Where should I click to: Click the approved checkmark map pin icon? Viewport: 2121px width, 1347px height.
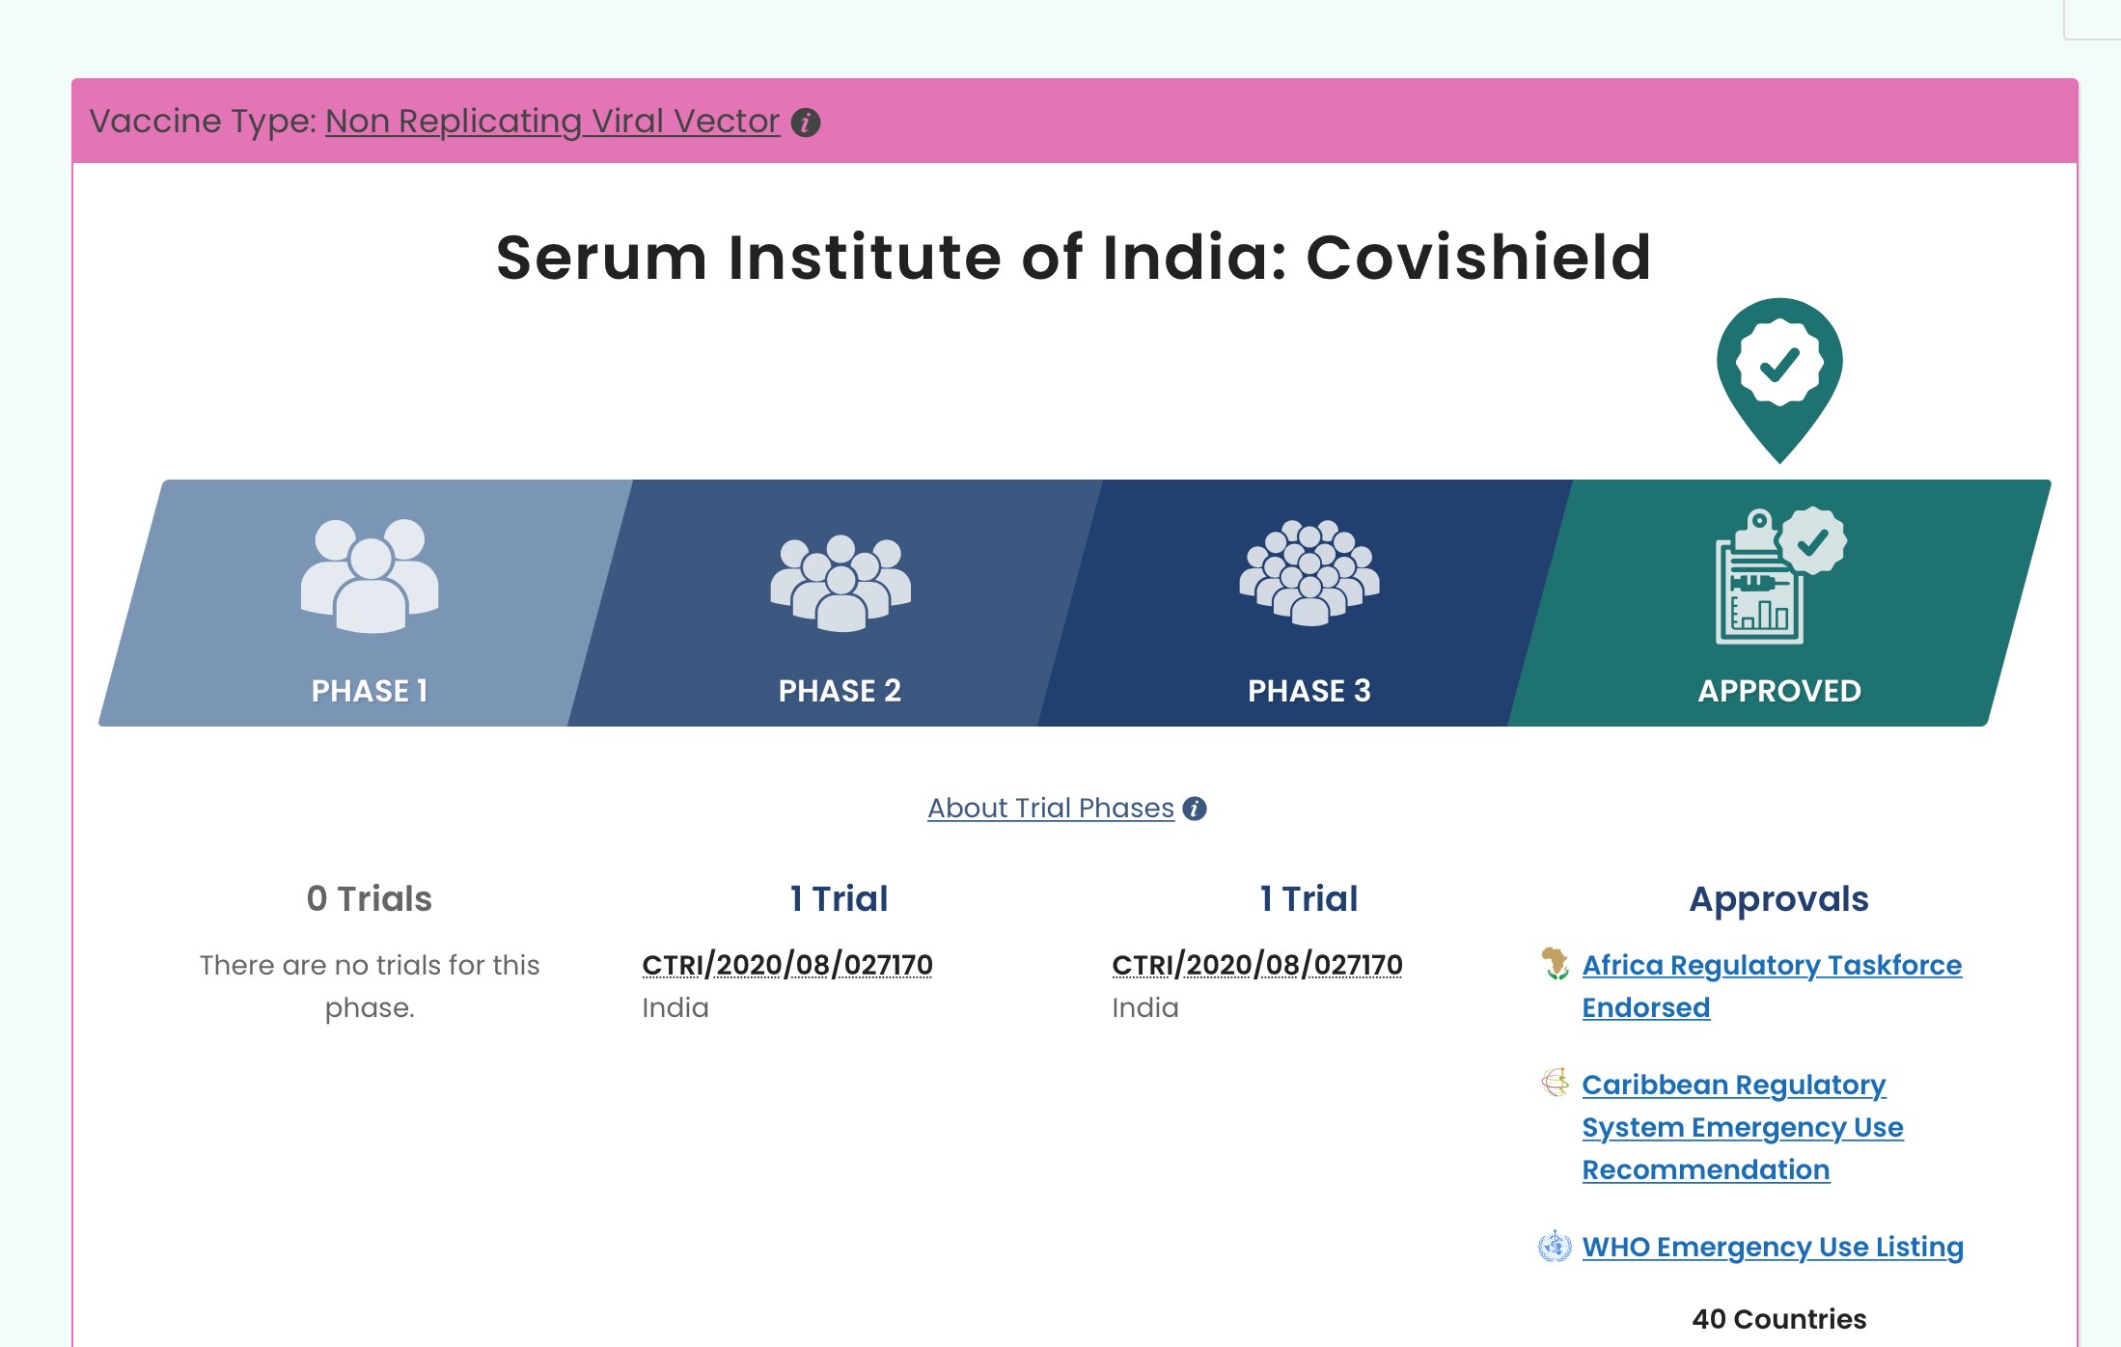pyautogui.click(x=1779, y=380)
